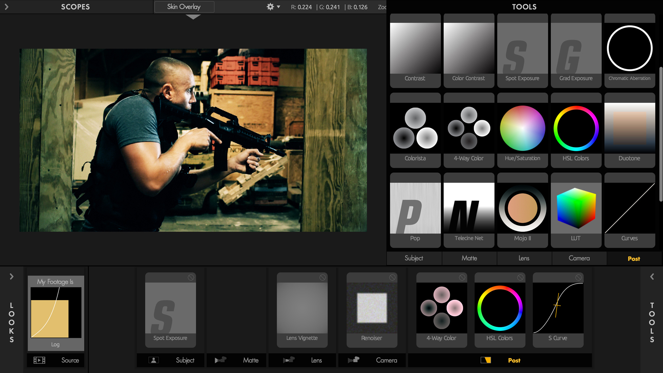
Task: Open the Hue/Saturation tool
Action: 522,128
